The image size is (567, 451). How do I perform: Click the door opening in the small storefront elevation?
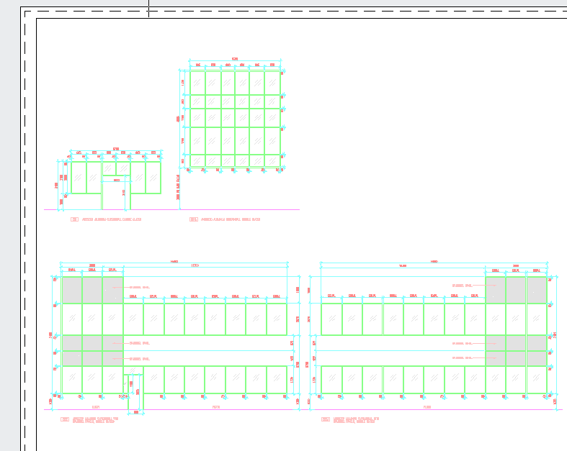[x=116, y=195]
